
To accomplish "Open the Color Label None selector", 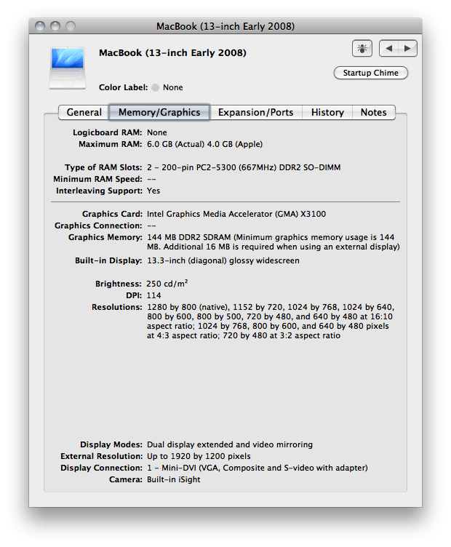I will pyautogui.click(x=167, y=87).
